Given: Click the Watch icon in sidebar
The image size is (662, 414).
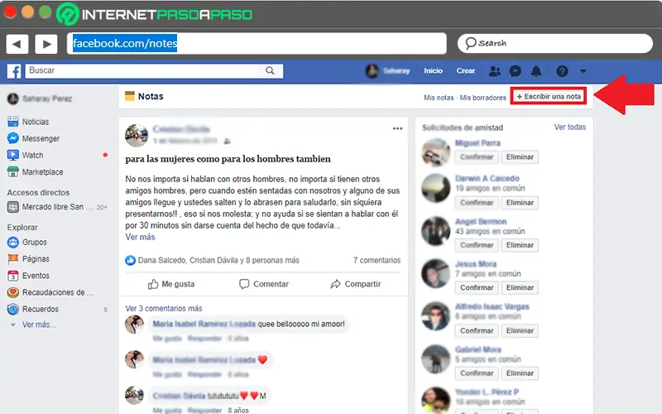Looking at the screenshot, I should pos(13,155).
